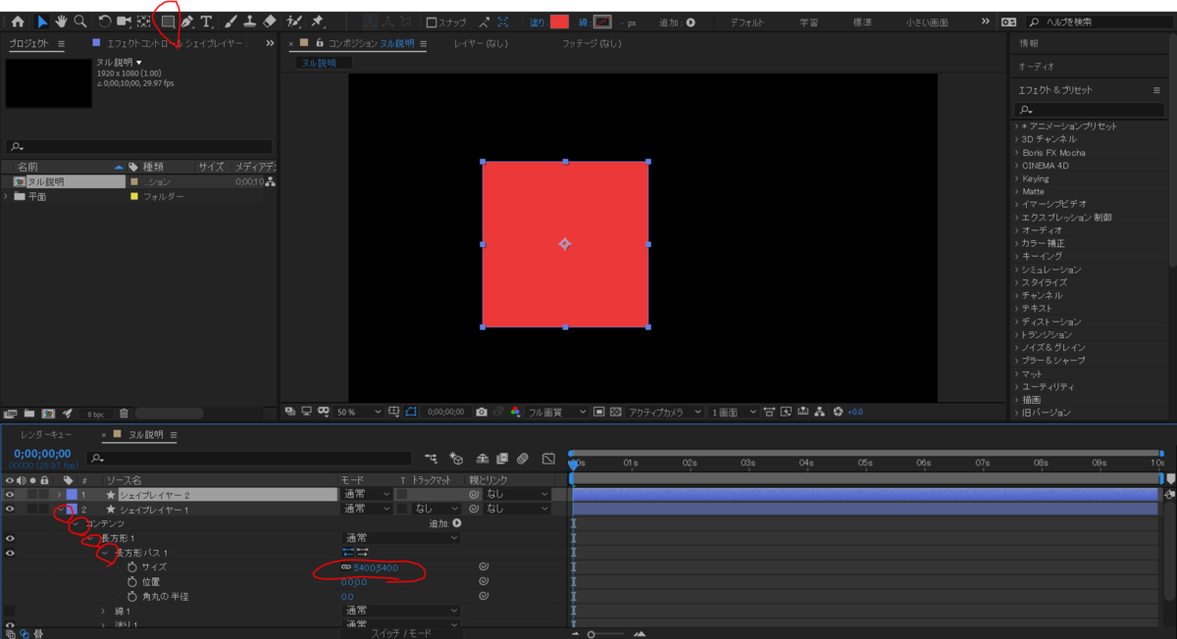This screenshot has height=639, width=1177.
Task: Expand the 平面 folder in Project
Action: 7,197
